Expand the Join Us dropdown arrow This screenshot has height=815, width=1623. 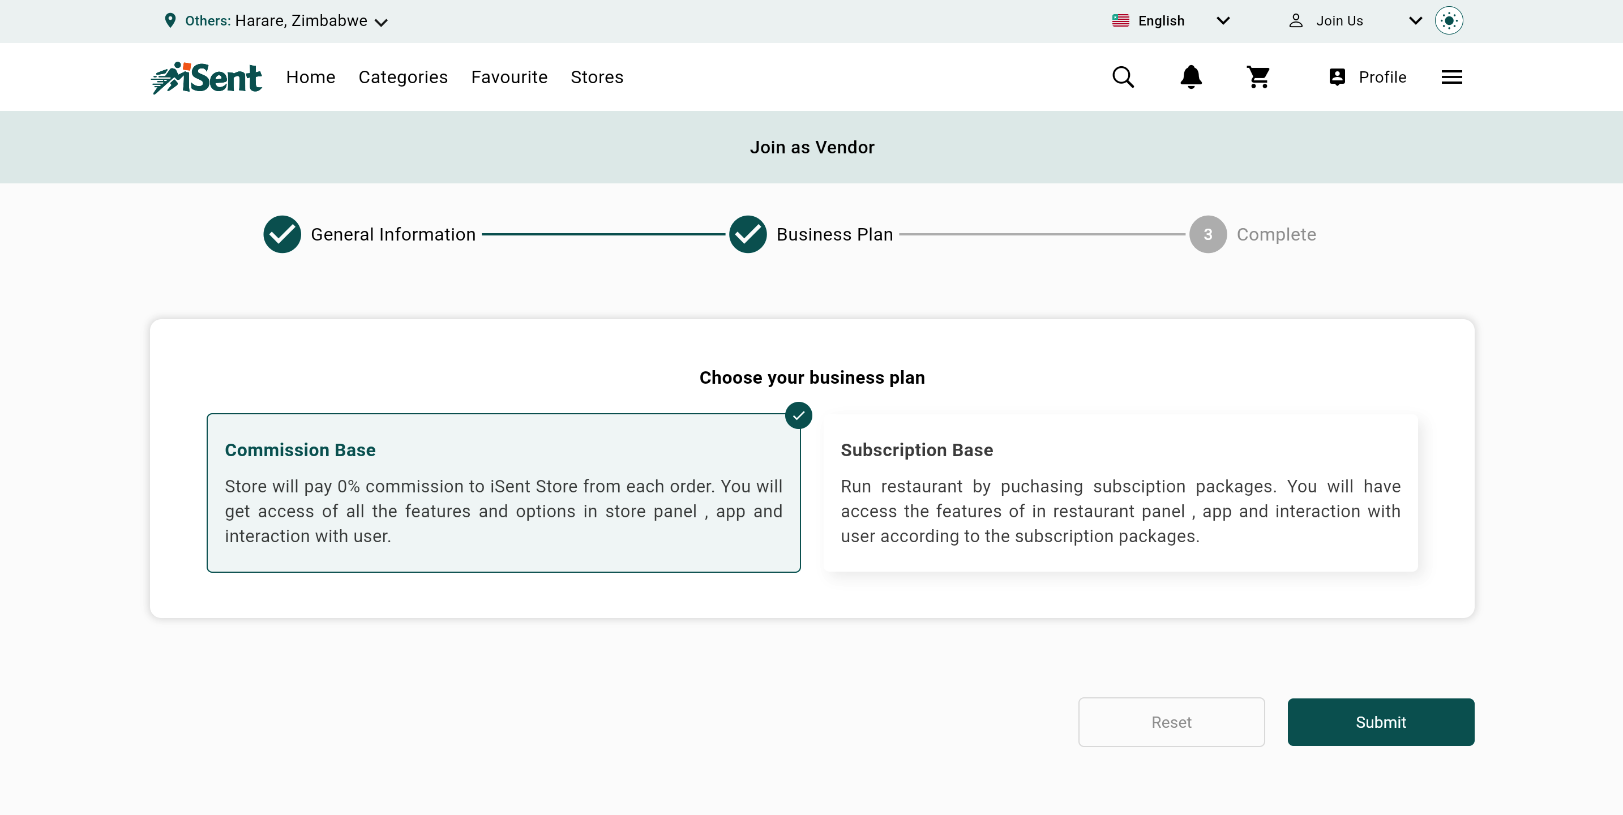pos(1415,21)
